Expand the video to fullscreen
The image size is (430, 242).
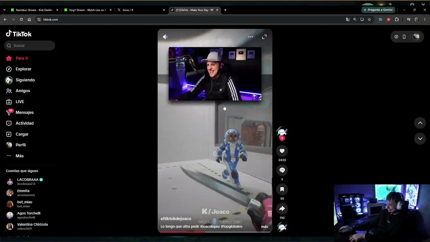click(264, 37)
